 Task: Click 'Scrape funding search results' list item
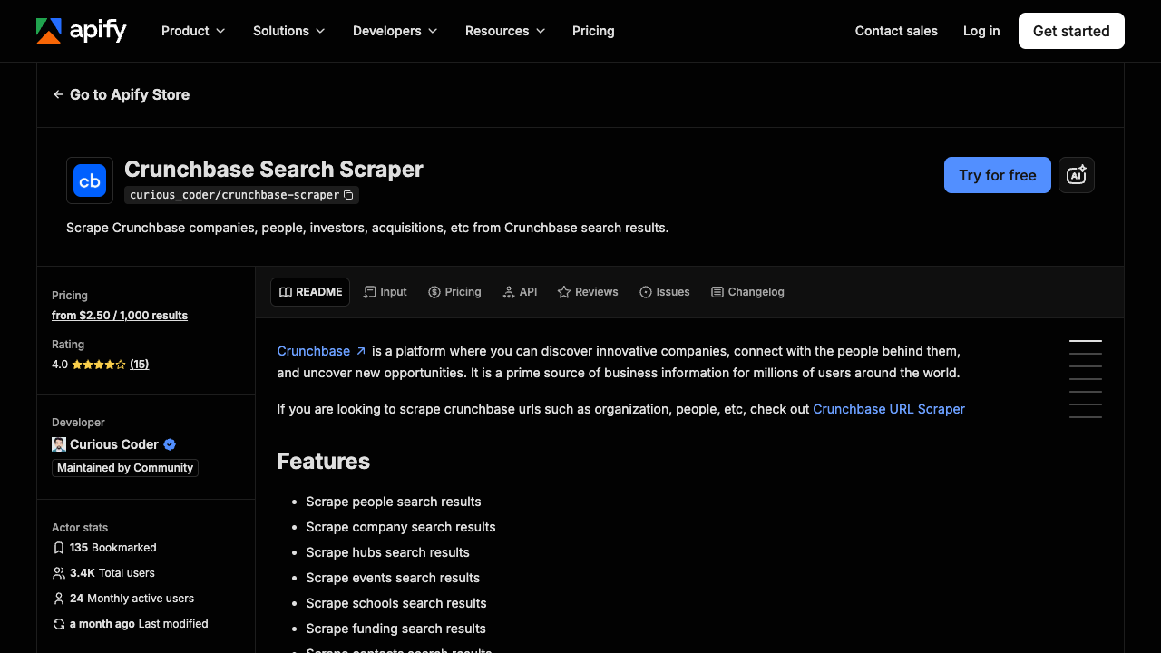396,629
